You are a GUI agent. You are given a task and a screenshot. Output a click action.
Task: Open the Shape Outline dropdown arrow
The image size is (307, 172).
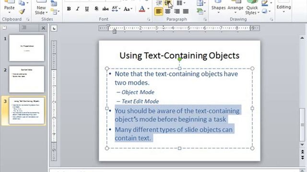tap(271, 3)
